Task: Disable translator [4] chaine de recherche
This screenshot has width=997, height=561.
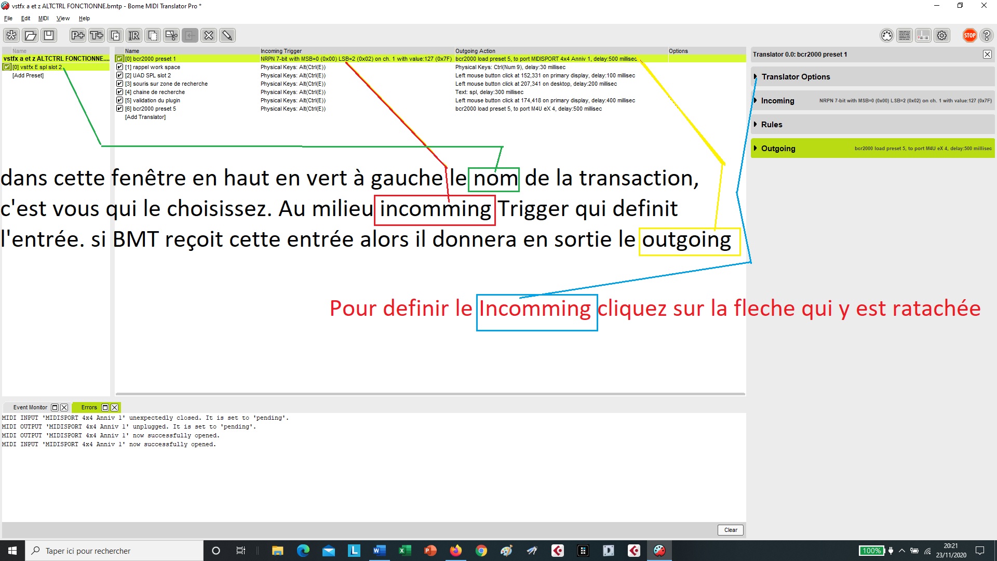Action: coord(119,91)
